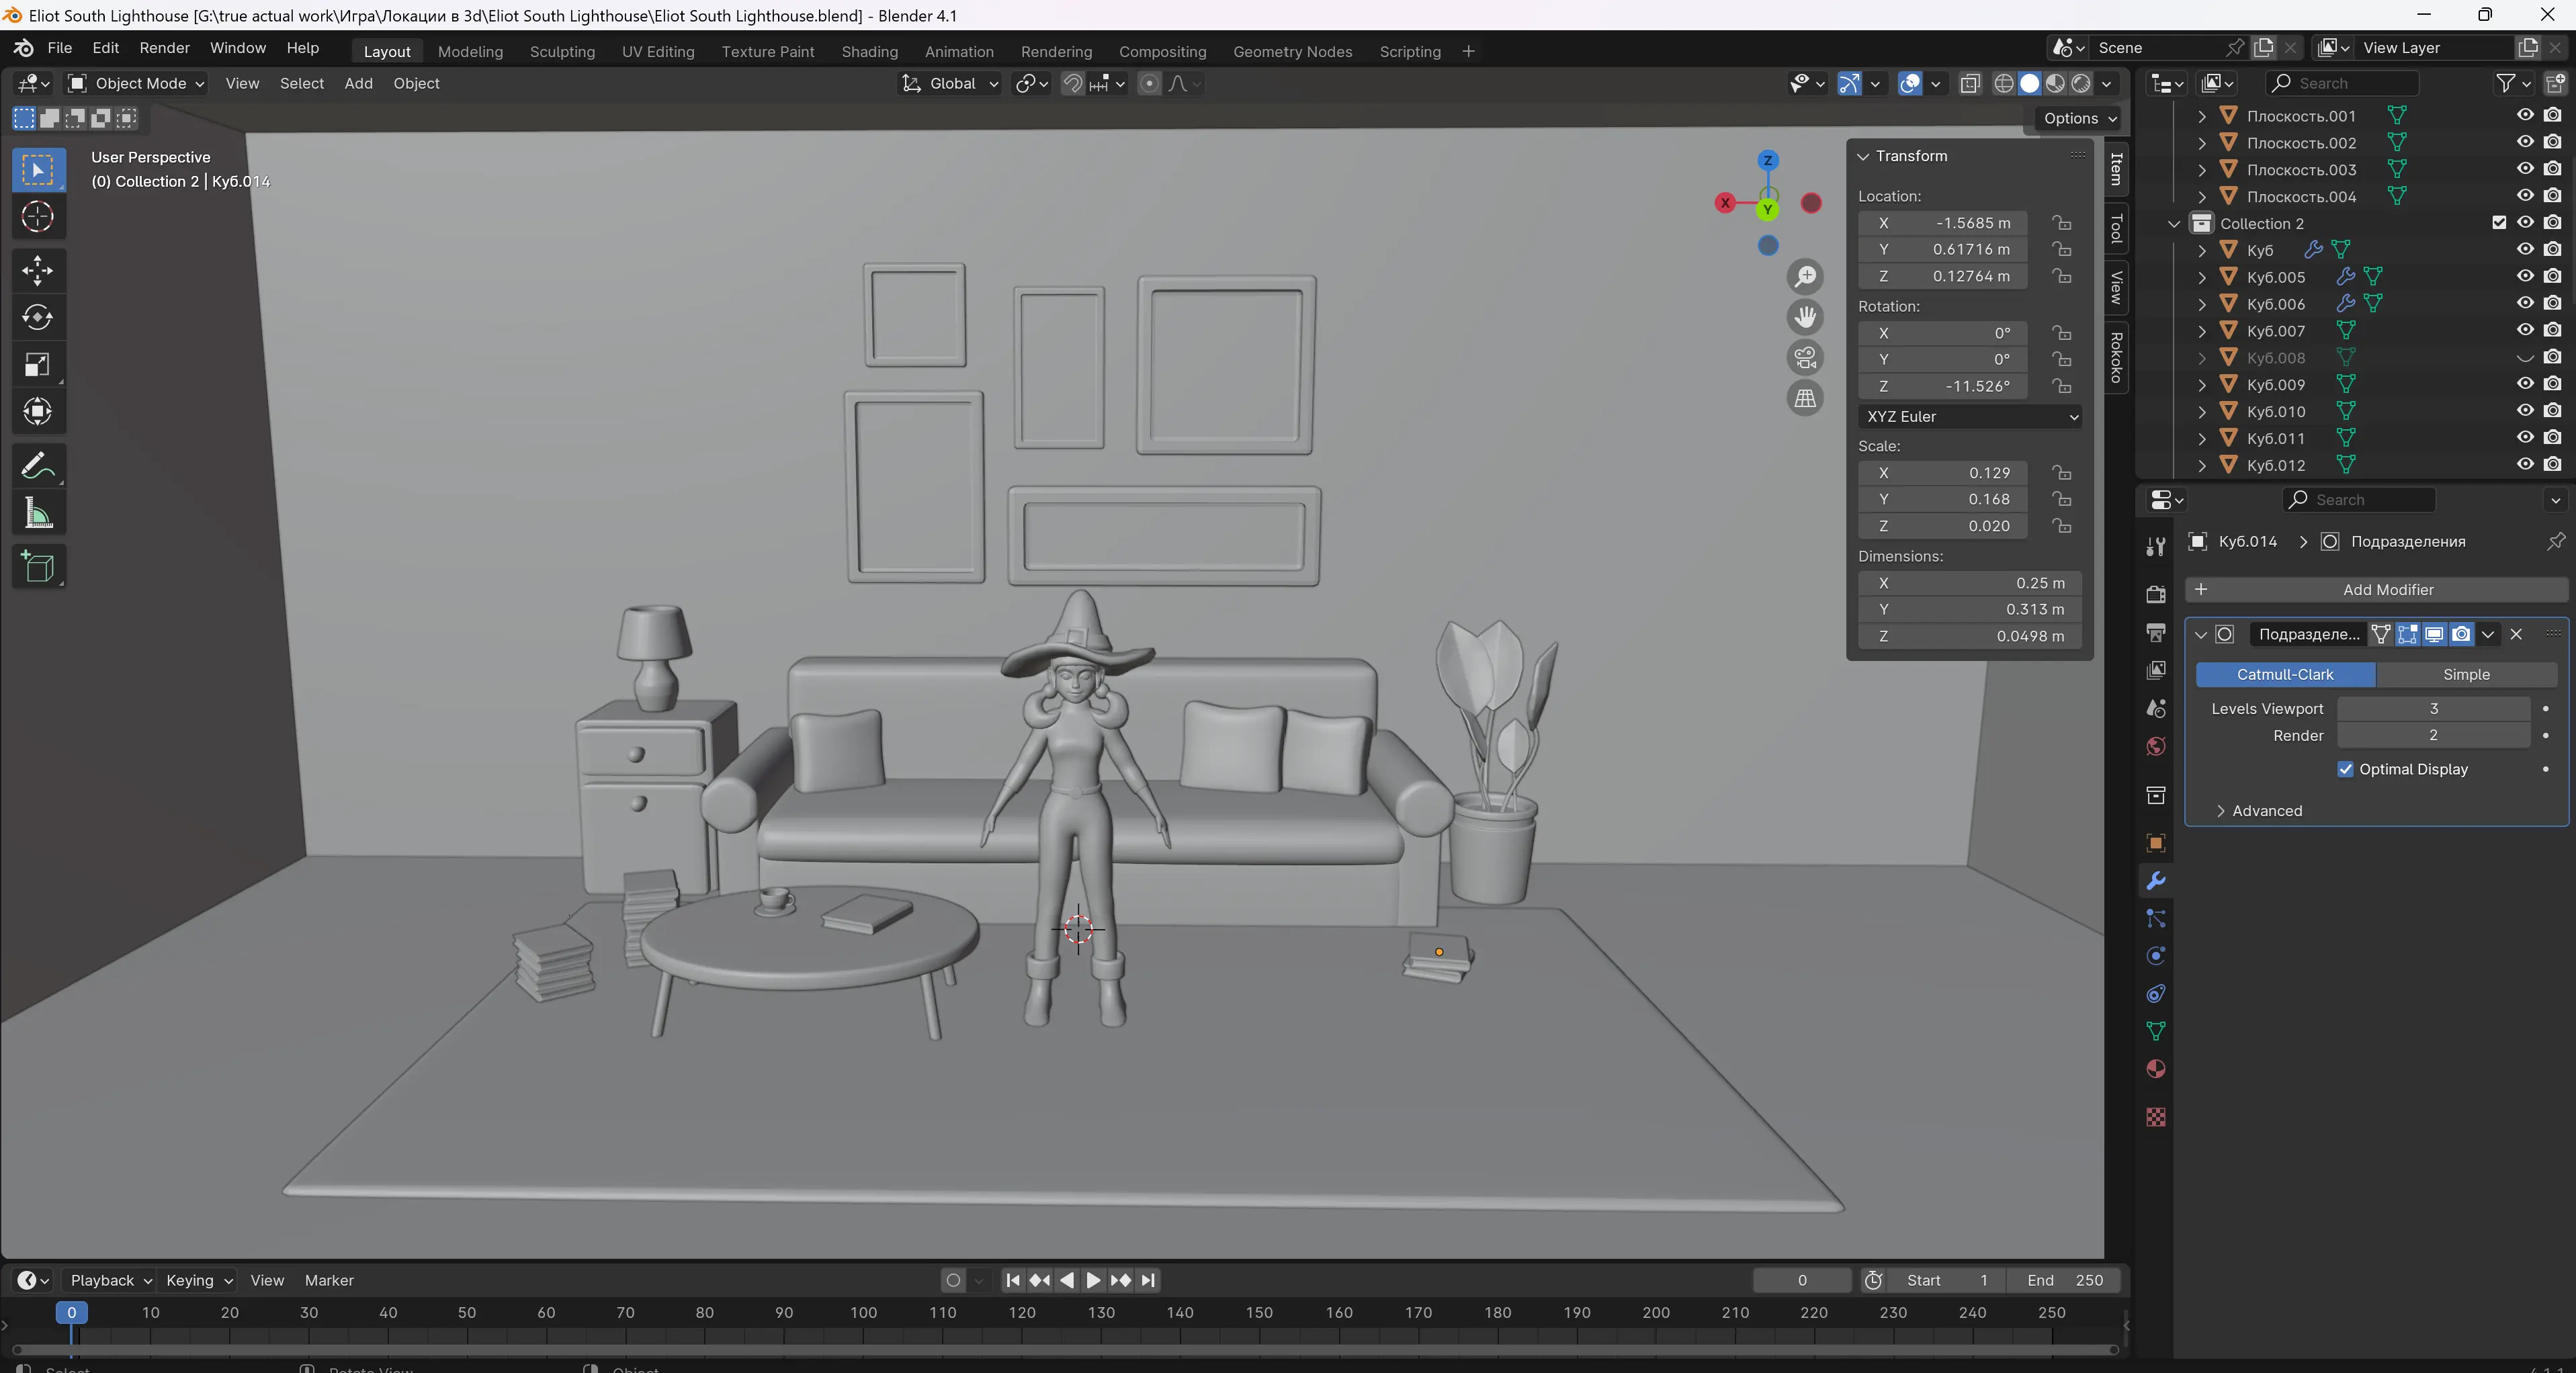Select the Transform tool
The image size is (2576, 1373).
38,412
